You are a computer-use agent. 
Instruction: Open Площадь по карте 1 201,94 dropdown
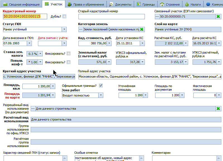(x=53, y=95)
